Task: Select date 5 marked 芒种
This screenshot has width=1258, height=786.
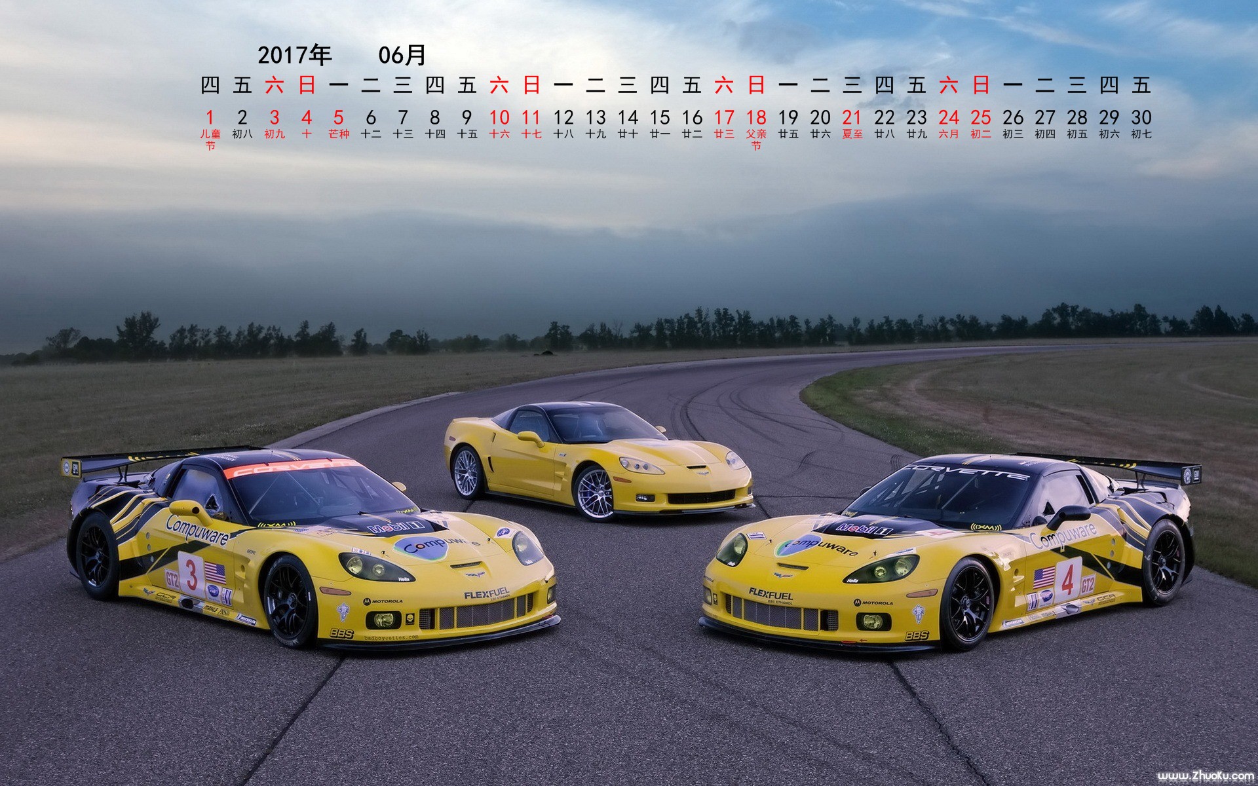Action: [x=338, y=118]
